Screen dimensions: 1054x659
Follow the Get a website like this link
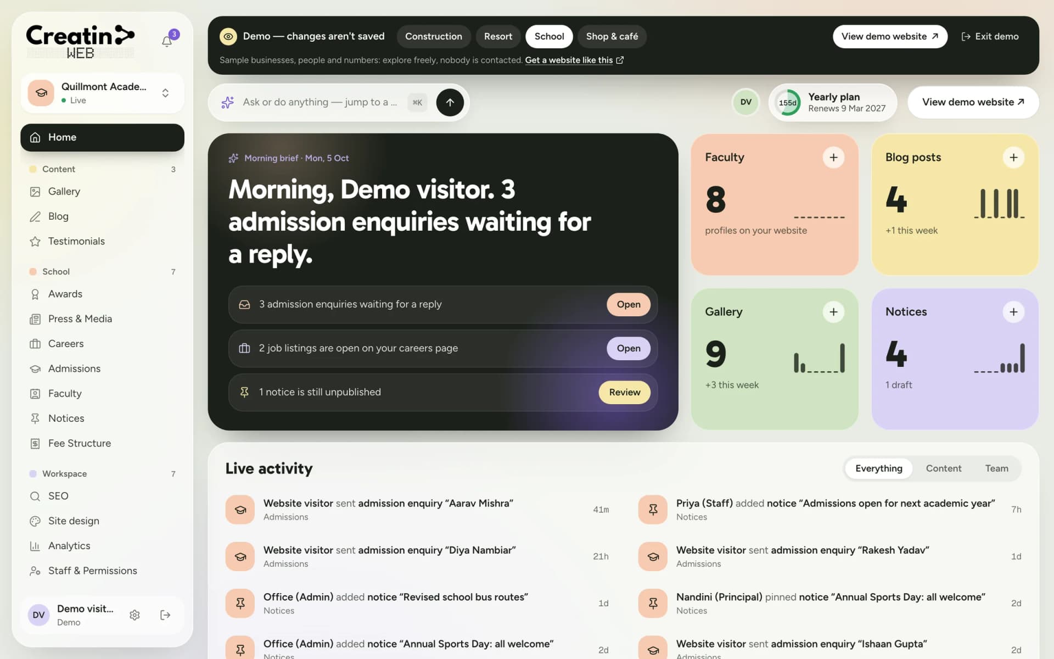point(574,60)
